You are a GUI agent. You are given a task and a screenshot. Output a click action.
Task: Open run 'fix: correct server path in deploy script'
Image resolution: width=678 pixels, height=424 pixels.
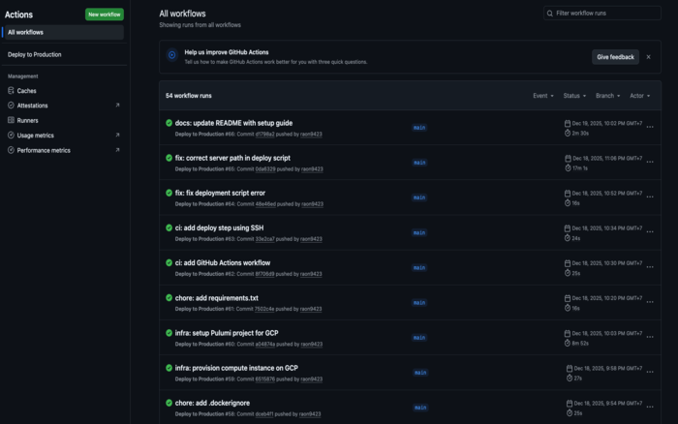click(x=232, y=158)
